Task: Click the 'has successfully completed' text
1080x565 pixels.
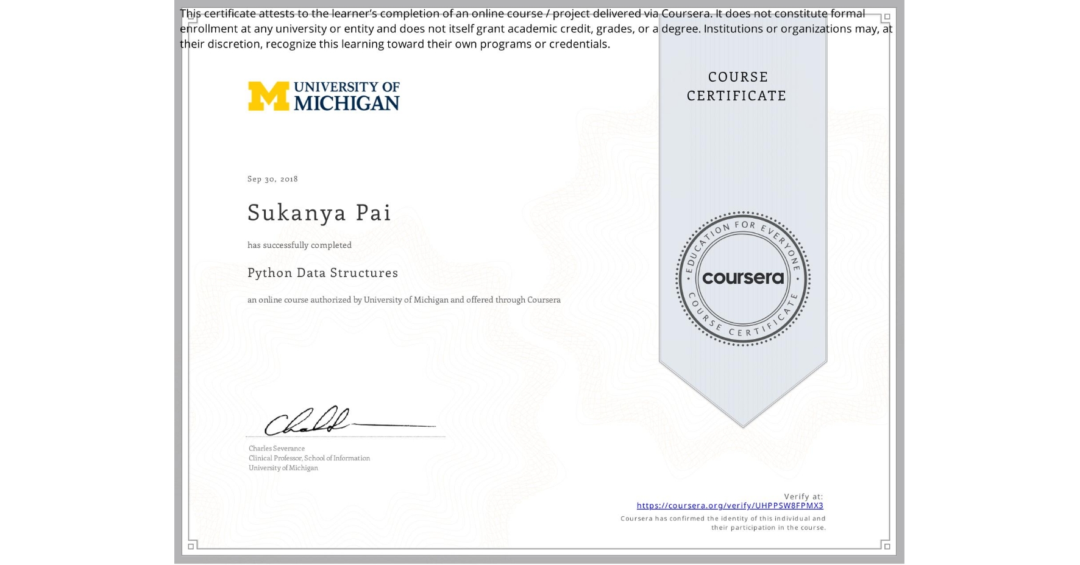Action: (299, 245)
